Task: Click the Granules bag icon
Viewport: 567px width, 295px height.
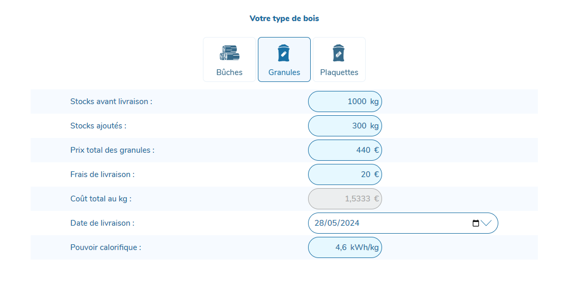Action: click(x=284, y=53)
